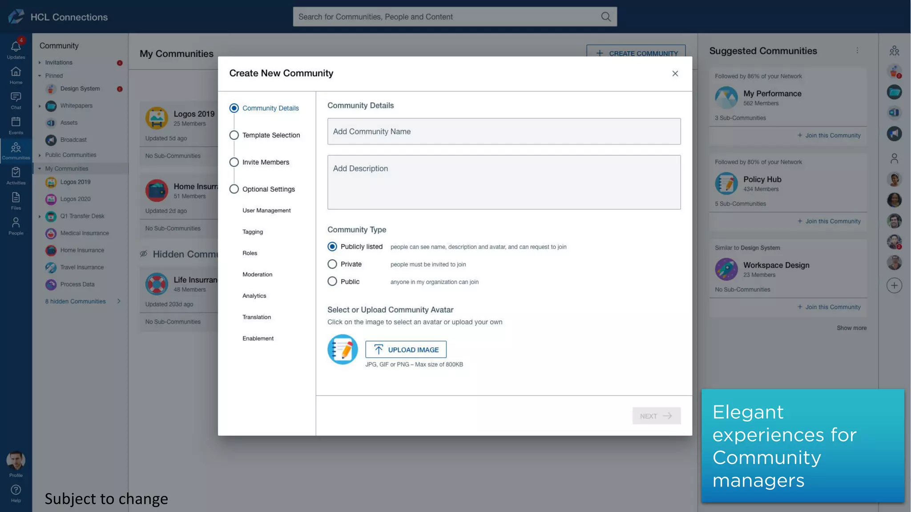
Task: Go to Template Selection step
Action: coord(271,135)
